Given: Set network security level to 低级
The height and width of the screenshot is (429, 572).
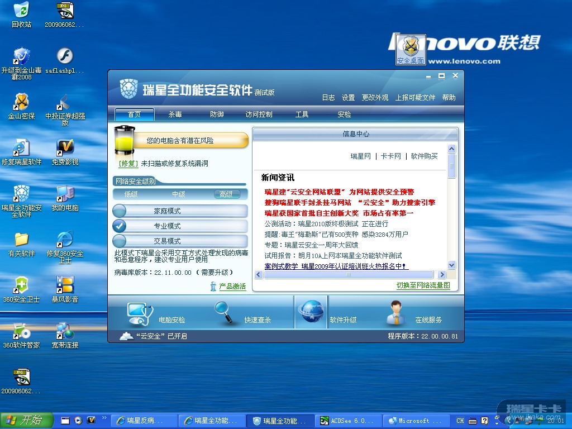Looking at the screenshot, I should pyautogui.click(x=131, y=194).
